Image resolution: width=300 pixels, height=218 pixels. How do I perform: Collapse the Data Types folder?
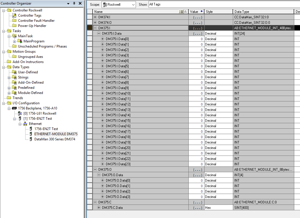click(4, 67)
